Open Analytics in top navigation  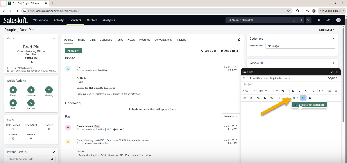pyautogui.click(x=109, y=20)
